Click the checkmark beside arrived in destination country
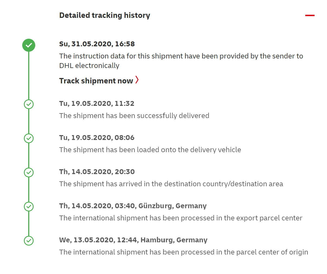This screenshot has width=327, height=274. 29,172
